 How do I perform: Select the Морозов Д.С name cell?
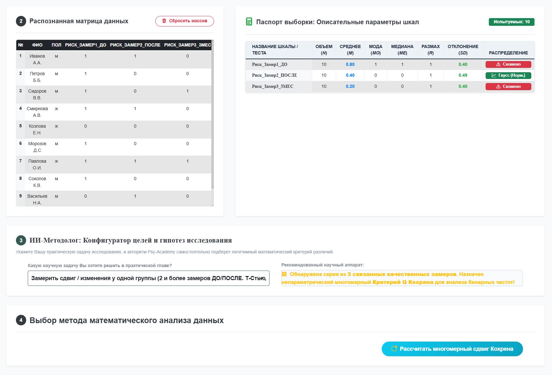(37, 147)
